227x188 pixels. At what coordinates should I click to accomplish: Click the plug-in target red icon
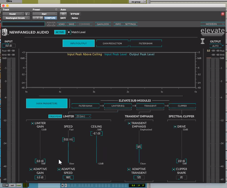coord(223,14)
